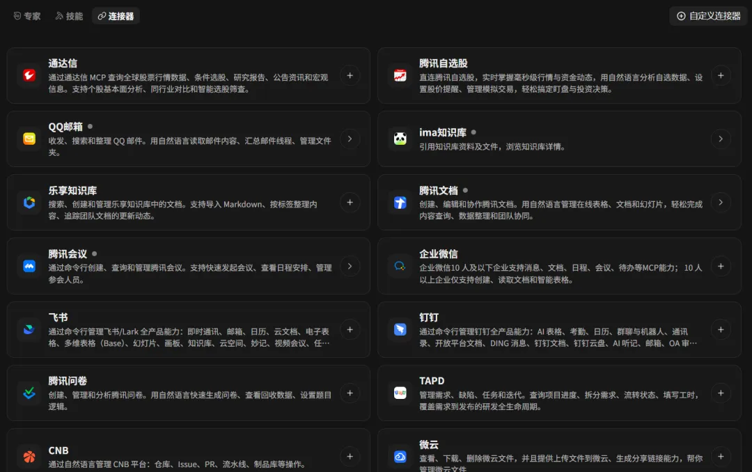The width and height of the screenshot is (752, 472).
Task: Click the 通达信 title text
Action: coord(63,63)
